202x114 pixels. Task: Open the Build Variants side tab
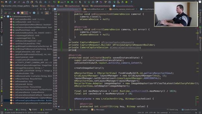tap(2, 85)
